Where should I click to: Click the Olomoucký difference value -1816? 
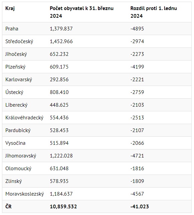pos(137,169)
